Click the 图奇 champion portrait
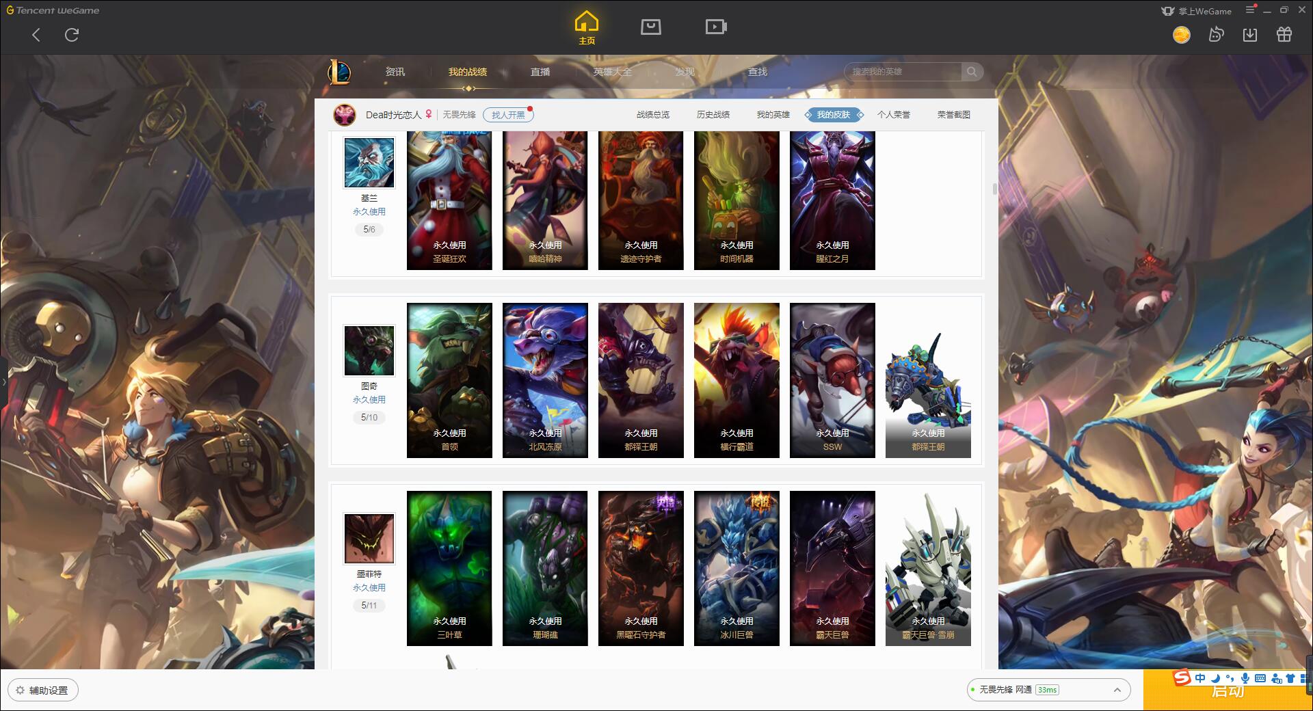The width and height of the screenshot is (1313, 711). coord(369,350)
